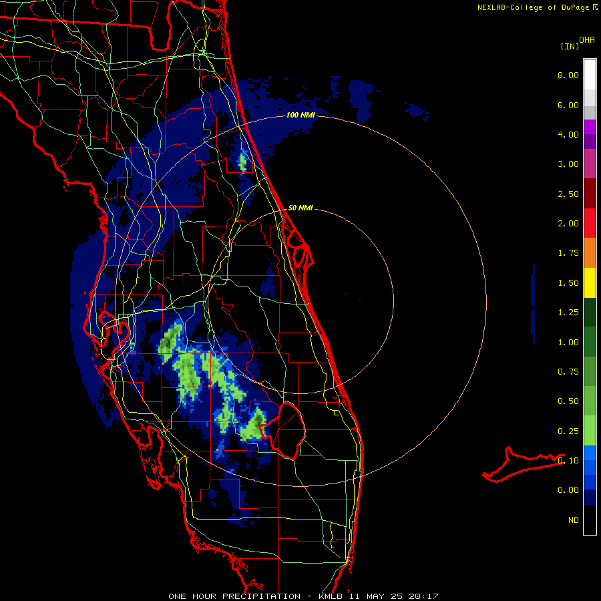Click the OHA product code label
Viewport: 601px width, 601px height.
[587, 39]
